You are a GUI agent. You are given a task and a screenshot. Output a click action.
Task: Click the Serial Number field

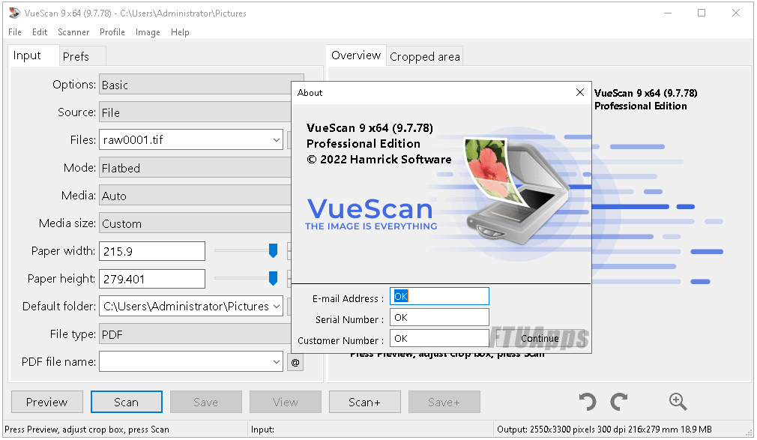439,317
